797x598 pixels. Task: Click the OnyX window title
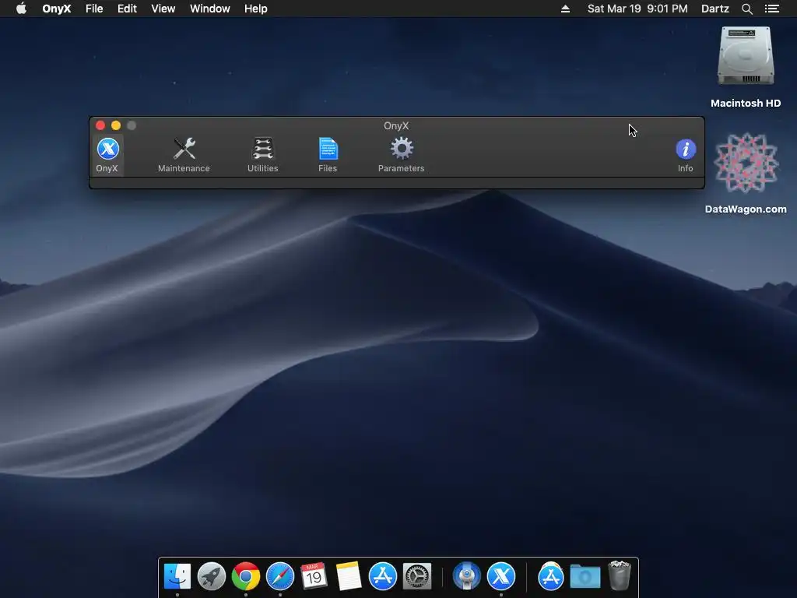tap(396, 125)
